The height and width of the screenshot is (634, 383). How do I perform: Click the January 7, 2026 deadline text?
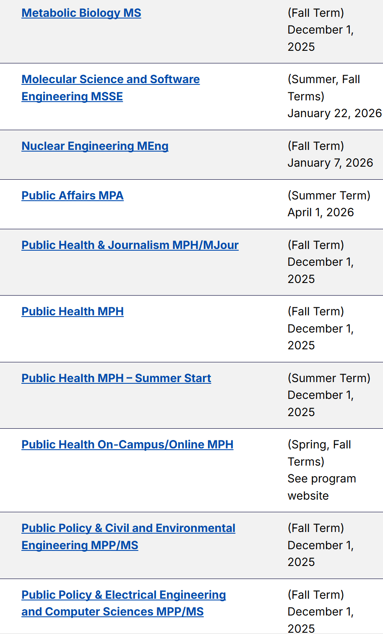330,163
